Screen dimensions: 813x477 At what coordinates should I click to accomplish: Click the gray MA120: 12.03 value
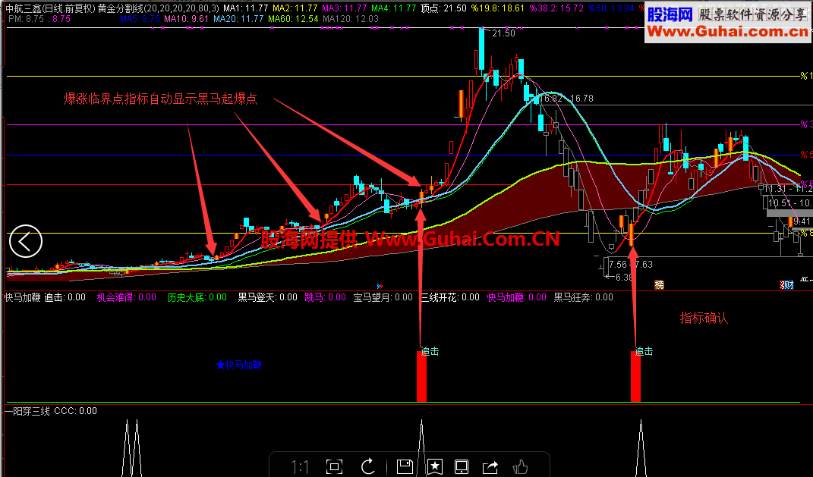[x=351, y=19]
